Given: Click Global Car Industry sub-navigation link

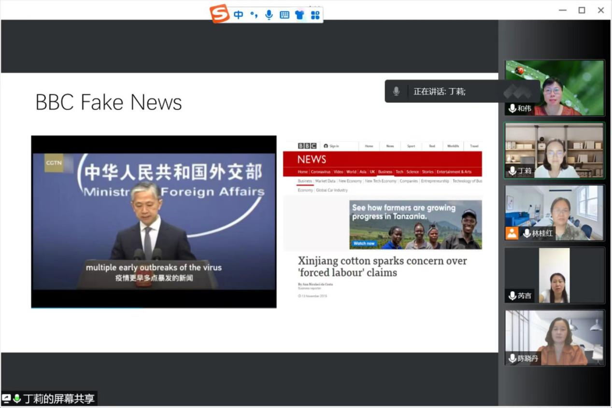Looking at the screenshot, I should pyautogui.click(x=332, y=190).
